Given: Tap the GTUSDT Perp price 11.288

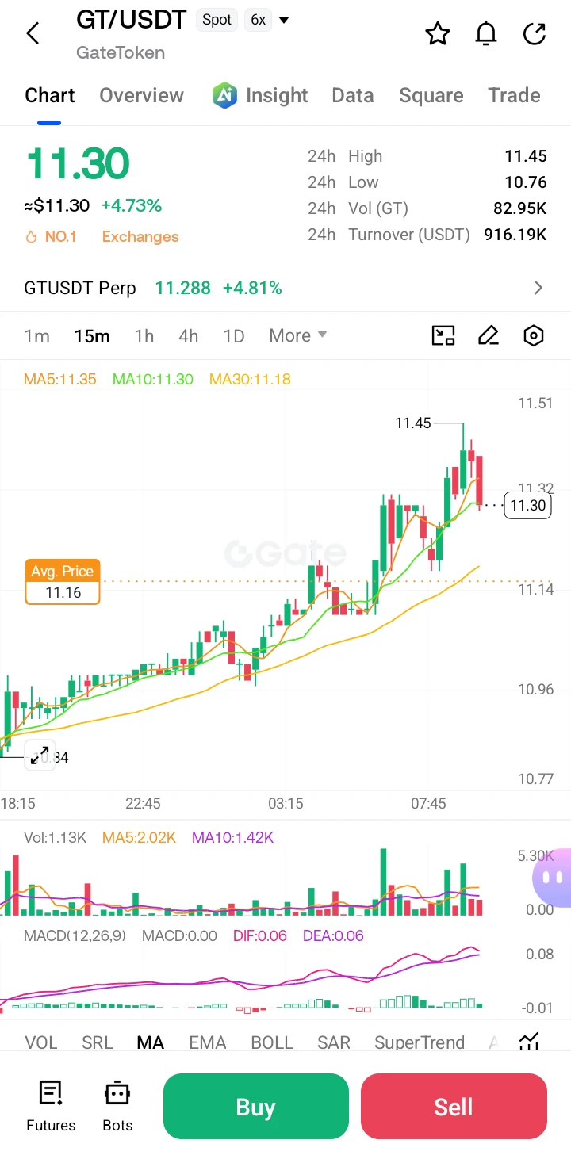Looking at the screenshot, I should tap(182, 288).
